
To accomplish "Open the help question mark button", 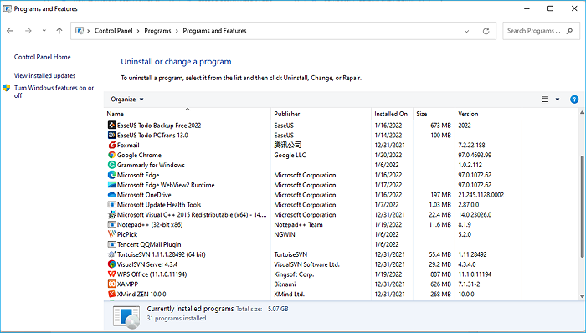I will tap(574, 100).
